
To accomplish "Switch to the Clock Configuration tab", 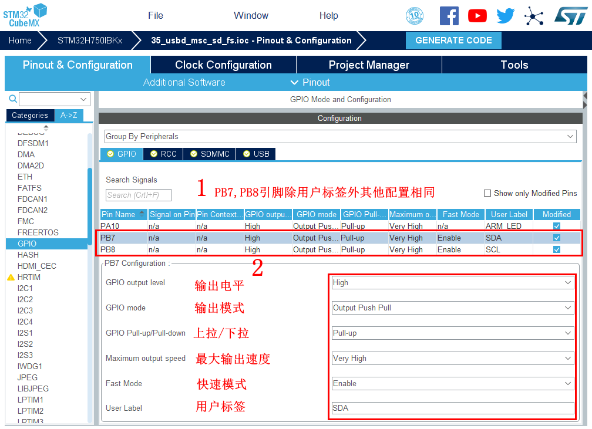I will pyautogui.click(x=223, y=65).
